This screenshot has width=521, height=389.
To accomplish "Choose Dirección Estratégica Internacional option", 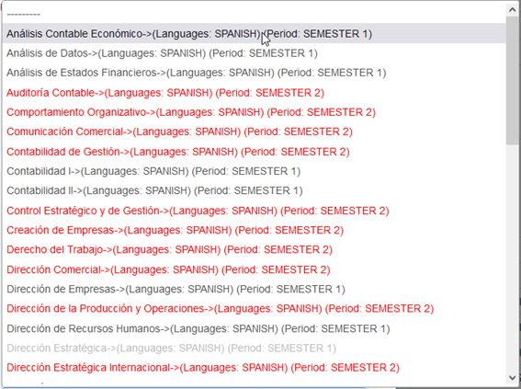I will 255,368.
